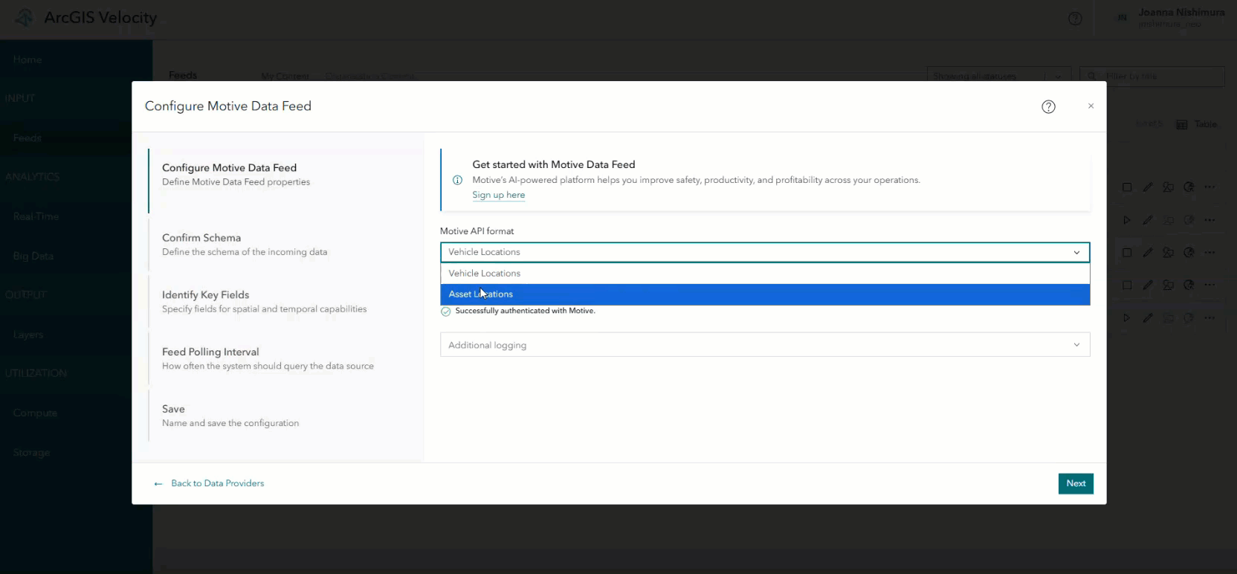Open Layers in the sidebar
This screenshot has height=574, width=1237.
[28, 335]
